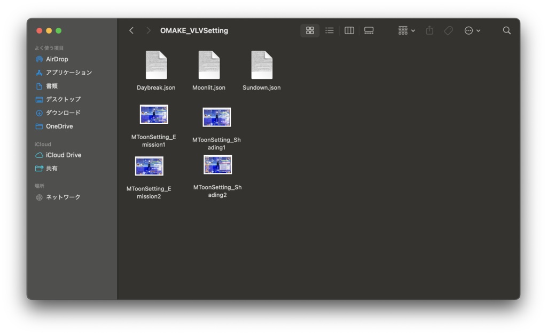Click the Share toolbar icon
Image resolution: width=547 pixels, height=335 pixels.
[429, 30]
